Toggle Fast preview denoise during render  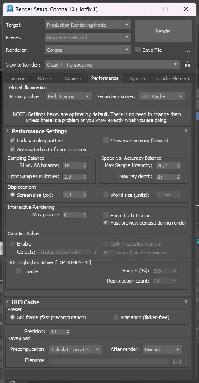tap(106, 223)
